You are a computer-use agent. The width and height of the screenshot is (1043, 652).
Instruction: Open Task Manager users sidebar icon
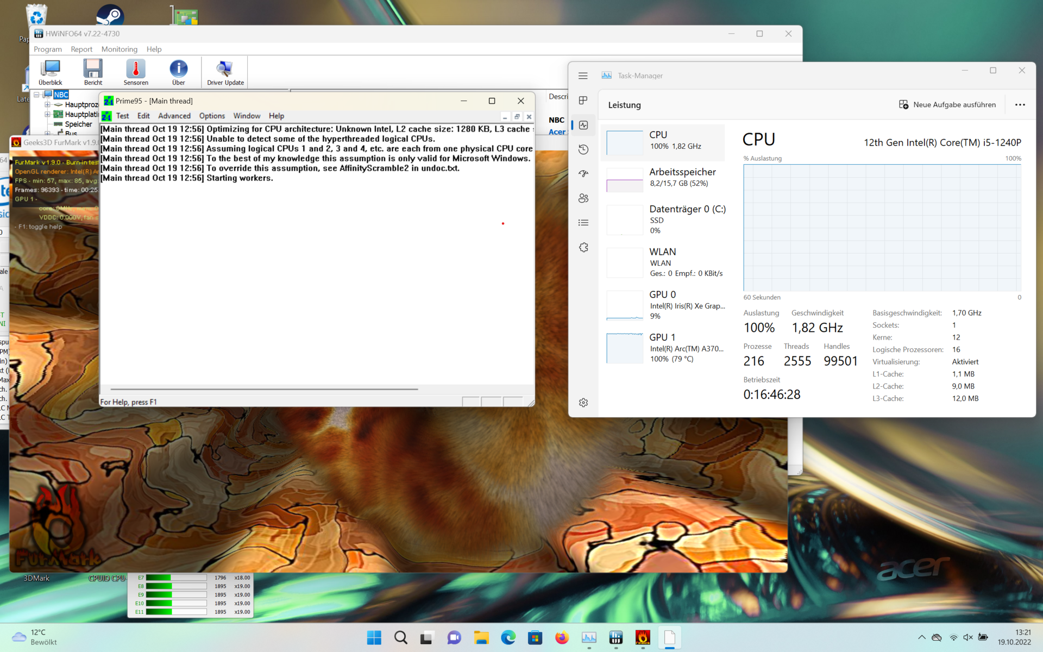click(583, 198)
